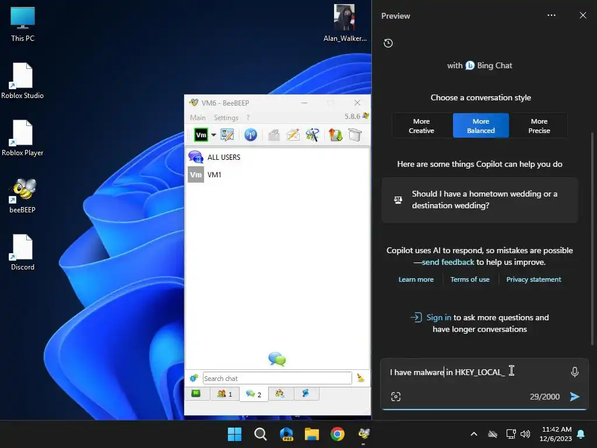
Task: Close the Copilot Preview panel
Action: pyautogui.click(x=583, y=15)
